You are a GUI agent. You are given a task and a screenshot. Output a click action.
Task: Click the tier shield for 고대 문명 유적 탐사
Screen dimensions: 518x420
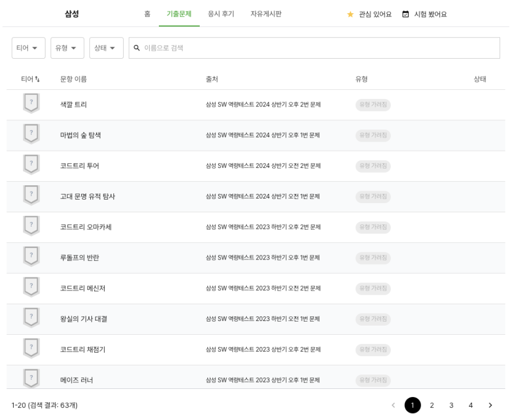(x=32, y=195)
